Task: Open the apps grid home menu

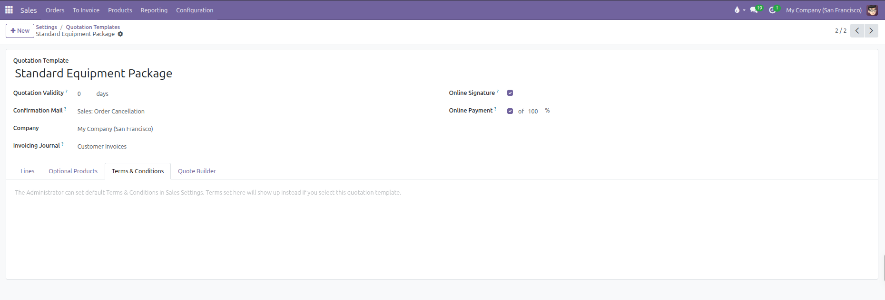Action: (x=9, y=10)
